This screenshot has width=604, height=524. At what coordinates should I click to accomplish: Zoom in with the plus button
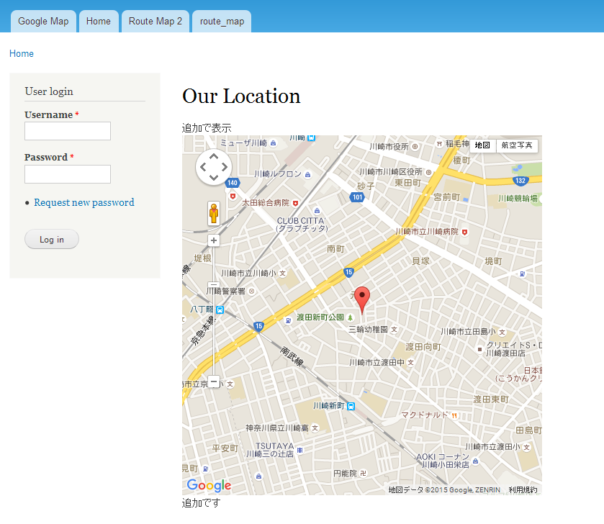(214, 240)
